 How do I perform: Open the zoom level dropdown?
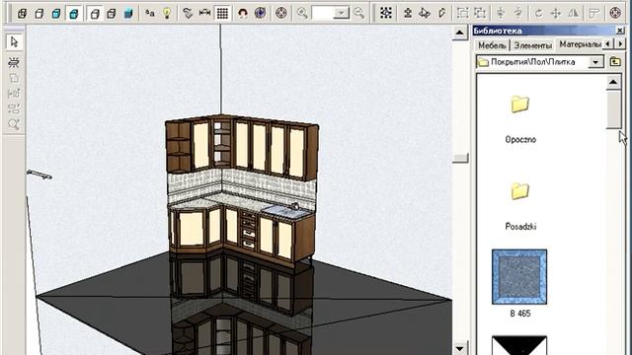(x=342, y=13)
